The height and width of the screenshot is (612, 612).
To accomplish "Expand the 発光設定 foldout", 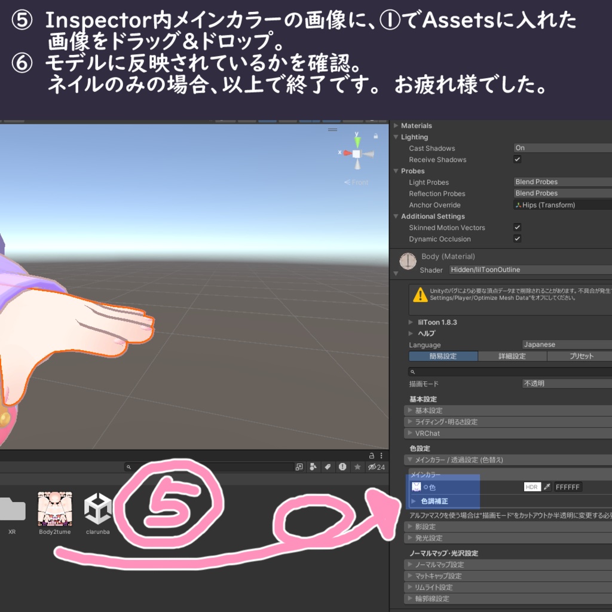I will pos(508,538).
